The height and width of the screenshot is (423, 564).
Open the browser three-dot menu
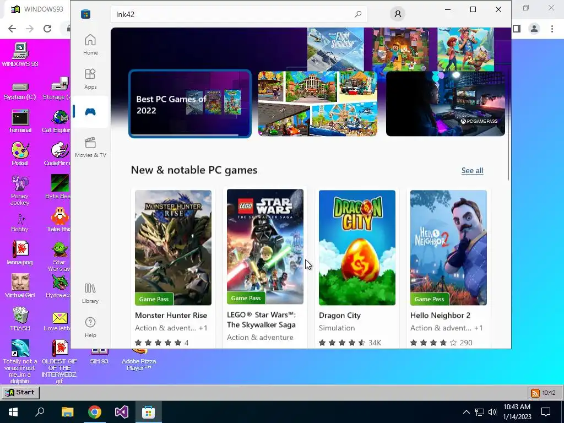point(552,29)
